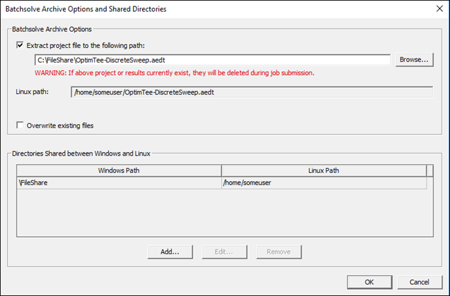Select the \FileShare Windows path cell
This screenshot has width=450, height=296.
(x=119, y=183)
